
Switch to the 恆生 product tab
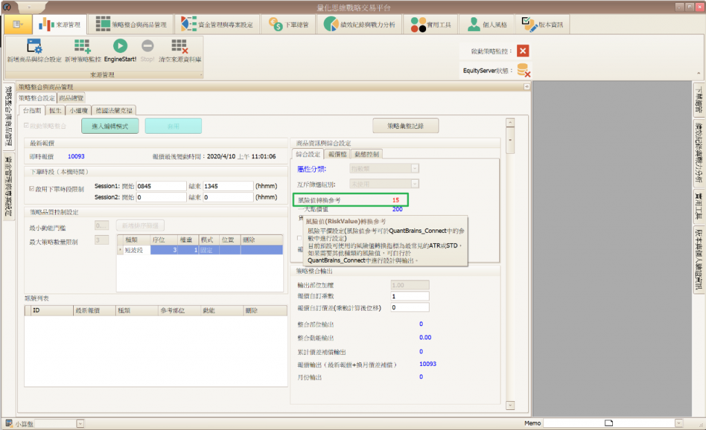click(x=55, y=110)
